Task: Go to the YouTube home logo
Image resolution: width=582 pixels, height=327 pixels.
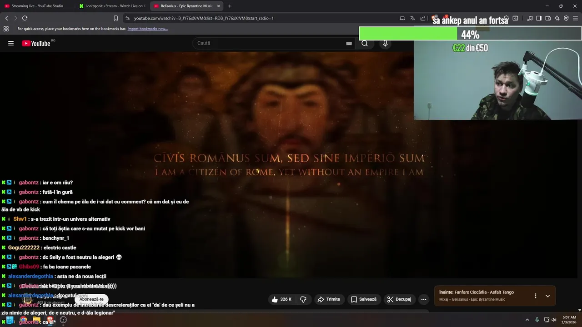Action: click(36, 43)
